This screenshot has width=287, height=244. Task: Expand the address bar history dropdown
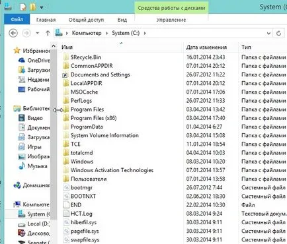pyautogui.click(x=268, y=33)
